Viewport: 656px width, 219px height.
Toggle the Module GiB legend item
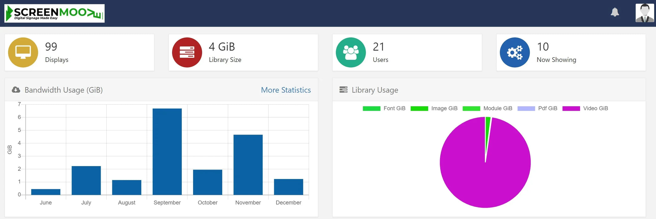(487, 109)
